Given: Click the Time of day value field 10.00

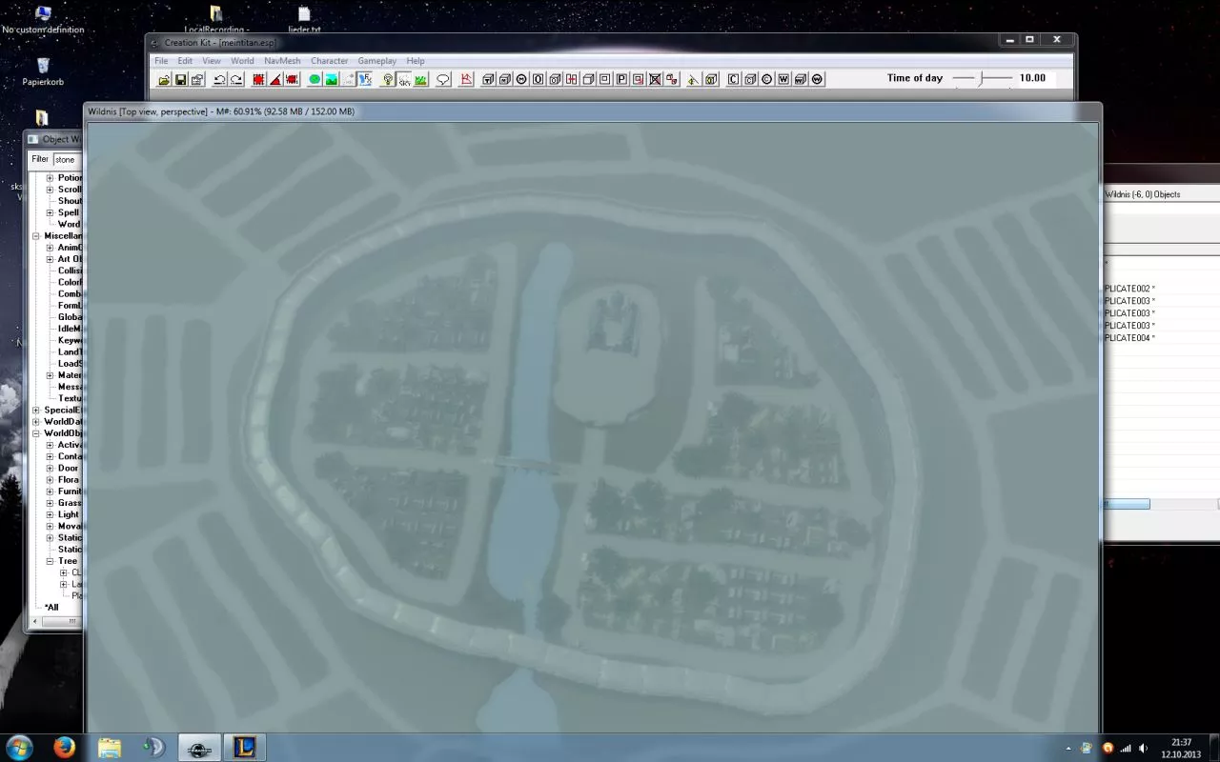Looking at the screenshot, I should [x=1036, y=78].
